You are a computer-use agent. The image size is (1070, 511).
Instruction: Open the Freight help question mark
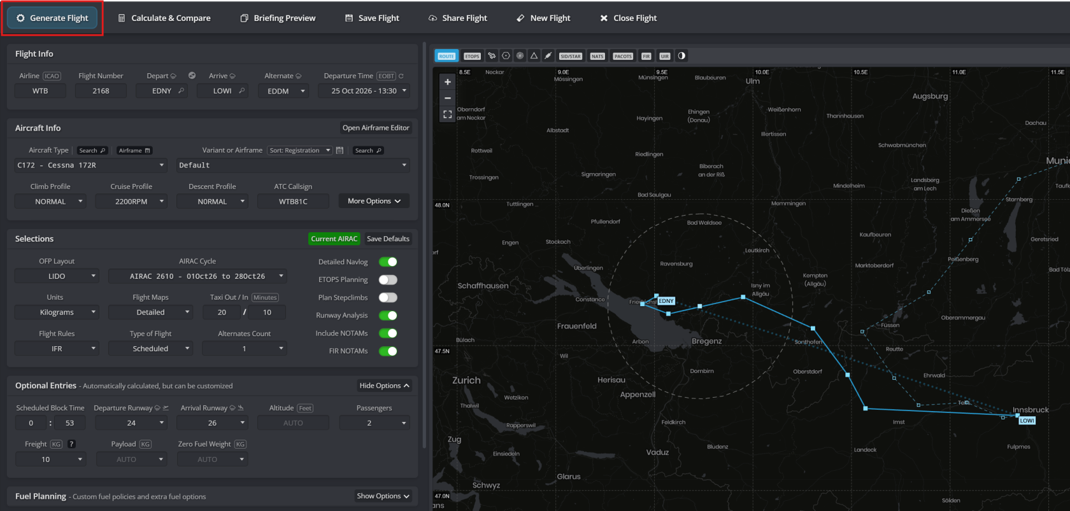(x=71, y=444)
